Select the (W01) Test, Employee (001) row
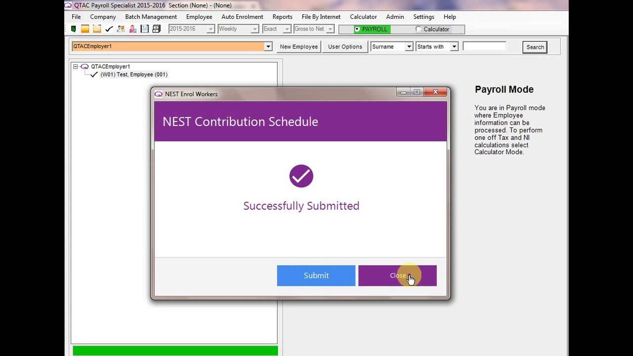This screenshot has height=356, width=633. (x=134, y=75)
